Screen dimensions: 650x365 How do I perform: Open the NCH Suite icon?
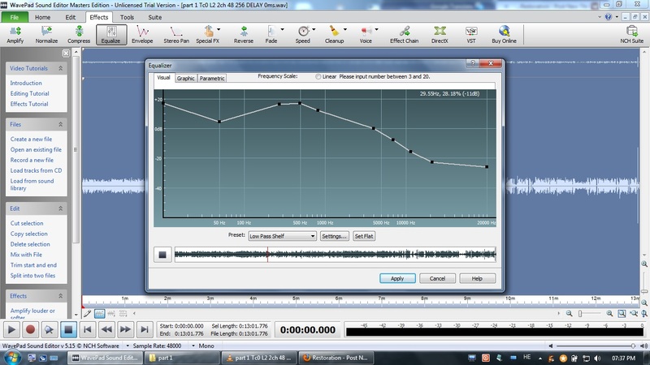(632, 35)
